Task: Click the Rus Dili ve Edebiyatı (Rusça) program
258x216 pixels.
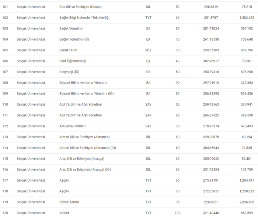Action: [x=80, y=7]
